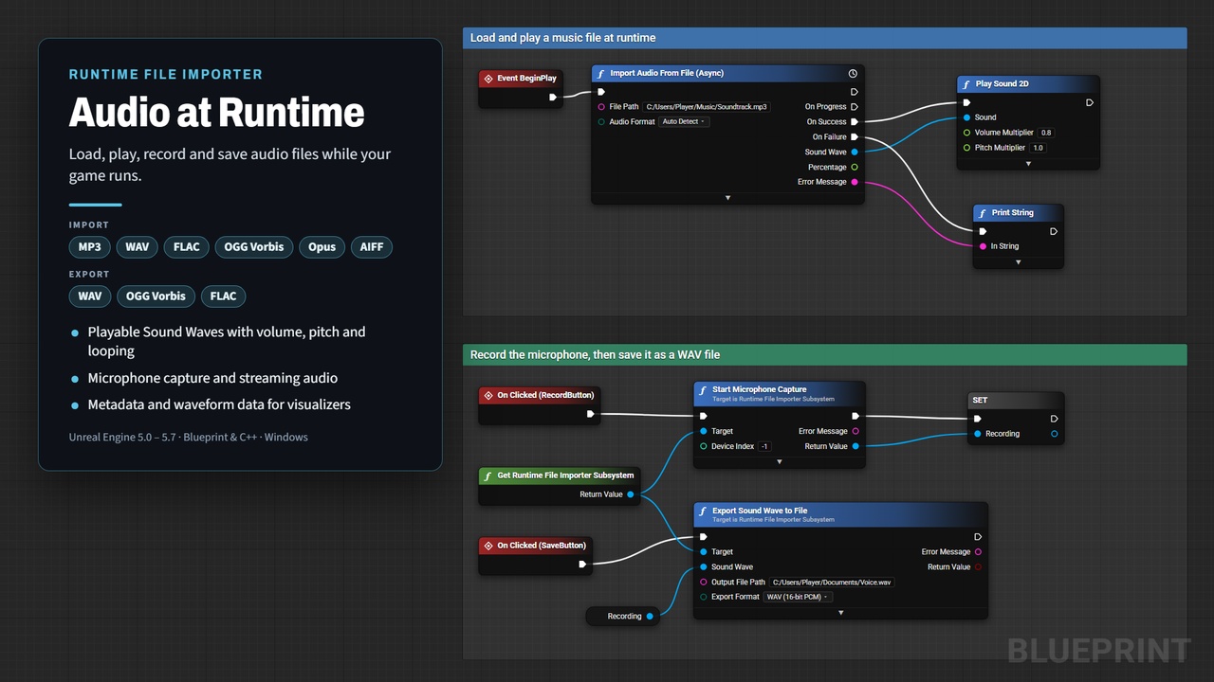Select the Opus import format tag
This screenshot has height=682, width=1214.
[322, 247]
